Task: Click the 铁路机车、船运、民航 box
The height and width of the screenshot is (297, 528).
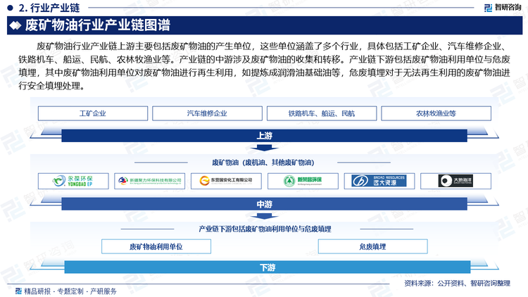Action: point(322,113)
